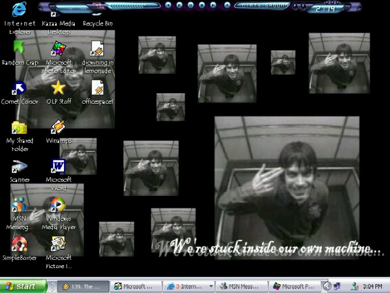Open the officespace1 file icon
The height and width of the screenshot is (293, 390).
tap(97, 88)
